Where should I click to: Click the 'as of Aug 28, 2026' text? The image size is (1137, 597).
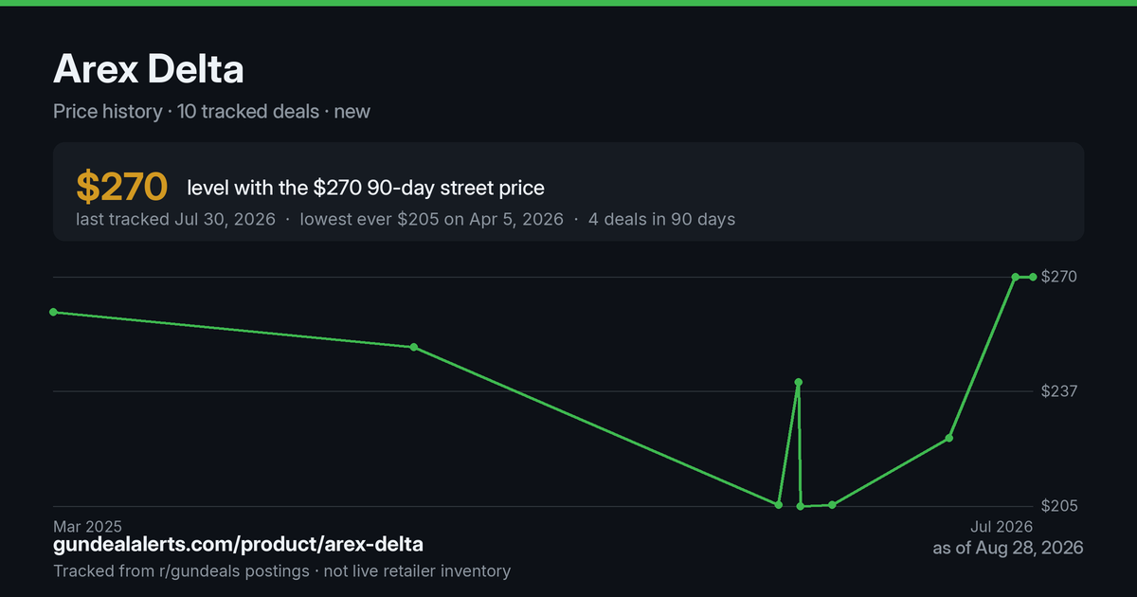(1008, 548)
